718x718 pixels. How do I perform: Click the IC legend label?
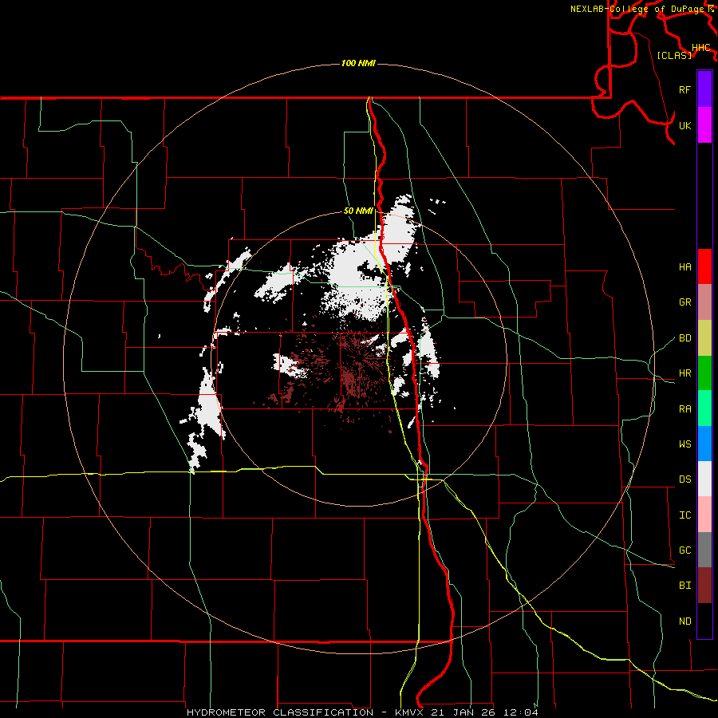[684, 515]
